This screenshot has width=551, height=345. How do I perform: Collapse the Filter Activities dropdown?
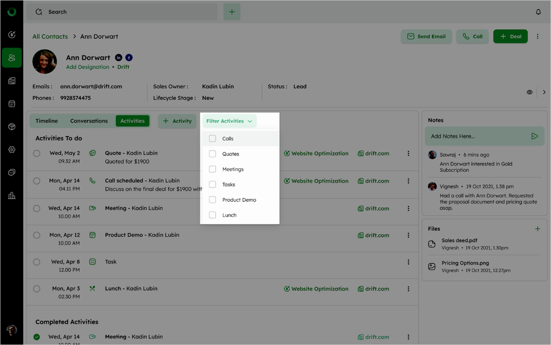tap(229, 121)
